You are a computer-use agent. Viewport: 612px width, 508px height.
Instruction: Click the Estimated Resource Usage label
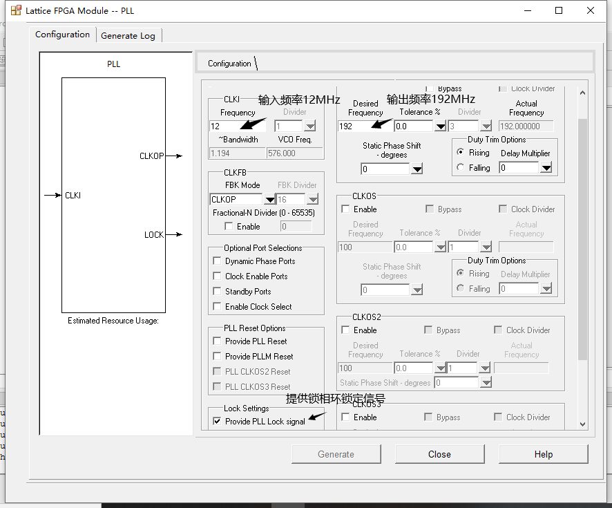(x=113, y=321)
